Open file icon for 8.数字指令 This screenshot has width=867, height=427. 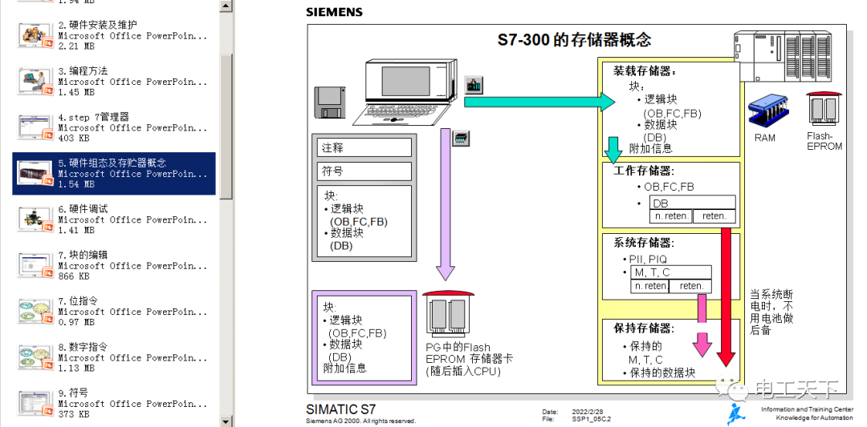(35, 357)
